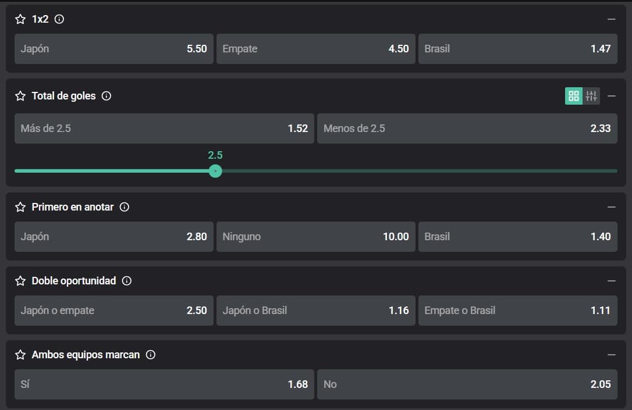This screenshot has height=410, width=632.
Task: Select Más de 2.5 goals at 1.52
Action: tap(164, 129)
